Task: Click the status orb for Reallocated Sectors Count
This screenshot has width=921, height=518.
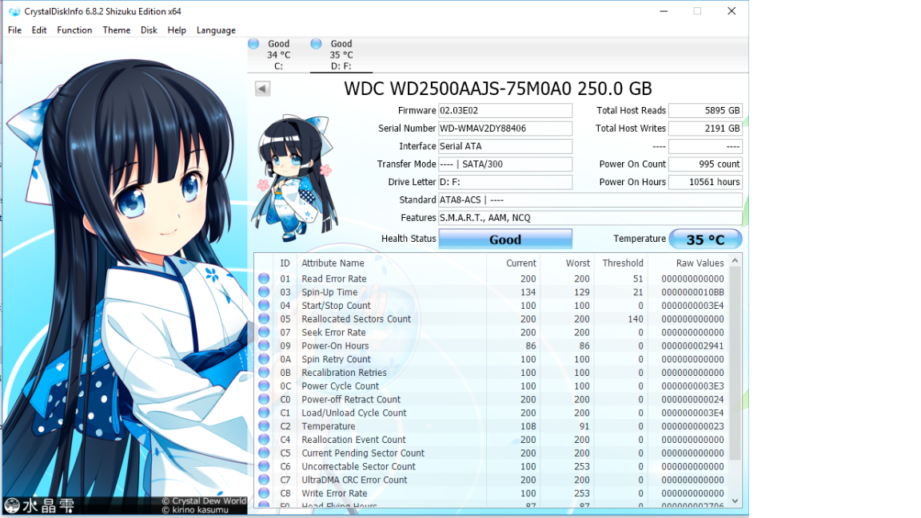Action: pyautogui.click(x=264, y=319)
